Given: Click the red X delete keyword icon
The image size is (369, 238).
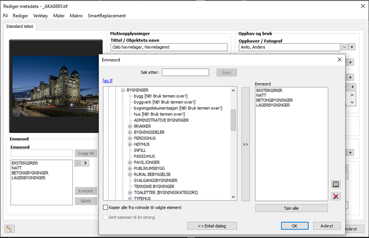Looking at the screenshot, I should tap(335, 196).
